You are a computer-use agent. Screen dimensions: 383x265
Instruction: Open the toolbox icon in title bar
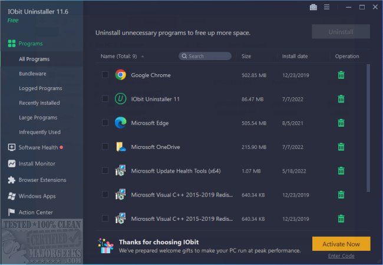click(312, 7)
